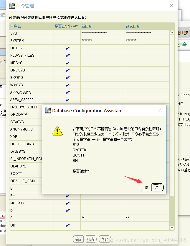This screenshot has height=246, width=190.
Task: Click the 口令管理 window title icon
Action: point(12,6)
